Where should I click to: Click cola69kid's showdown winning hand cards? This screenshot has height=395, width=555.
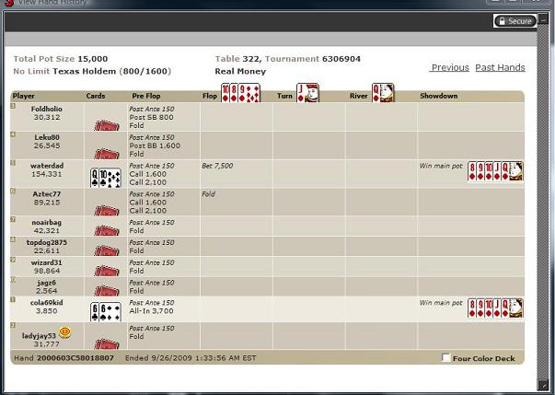click(495, 308)
